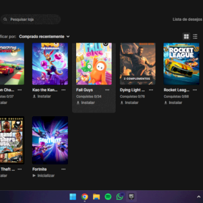
Task: Click 'Conquistas 0/34' under Fall Guys
Action: [x=89, y=96]
